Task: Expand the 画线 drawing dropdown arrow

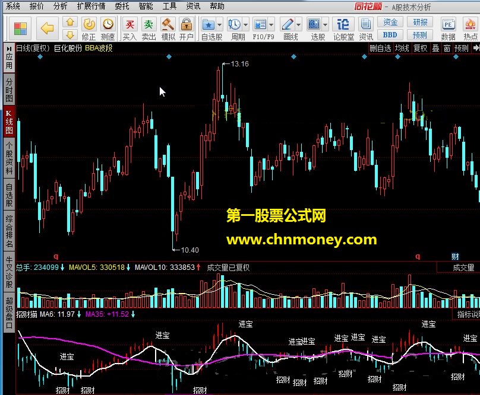Action: point(298,25)
